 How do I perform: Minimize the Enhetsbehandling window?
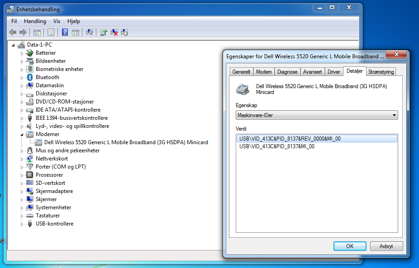tap(320, 8)
